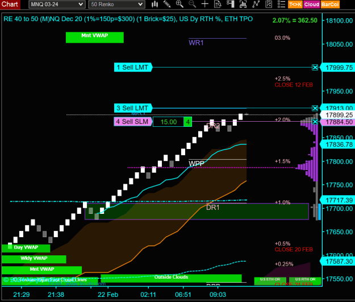Click the 17999.75 price marker

pos(338,68)
